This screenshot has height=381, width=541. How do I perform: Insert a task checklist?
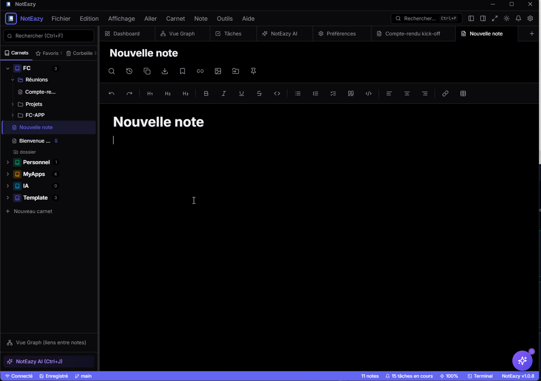click(333, 94)
